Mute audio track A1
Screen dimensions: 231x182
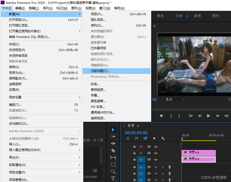point(156,167)
